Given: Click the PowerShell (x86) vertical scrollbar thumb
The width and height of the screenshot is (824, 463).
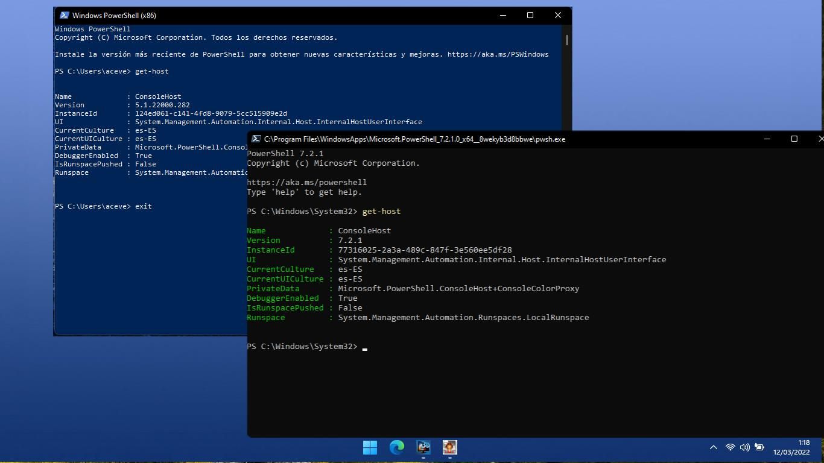Looking at the screenshot, I should click(x=567, y=40).
